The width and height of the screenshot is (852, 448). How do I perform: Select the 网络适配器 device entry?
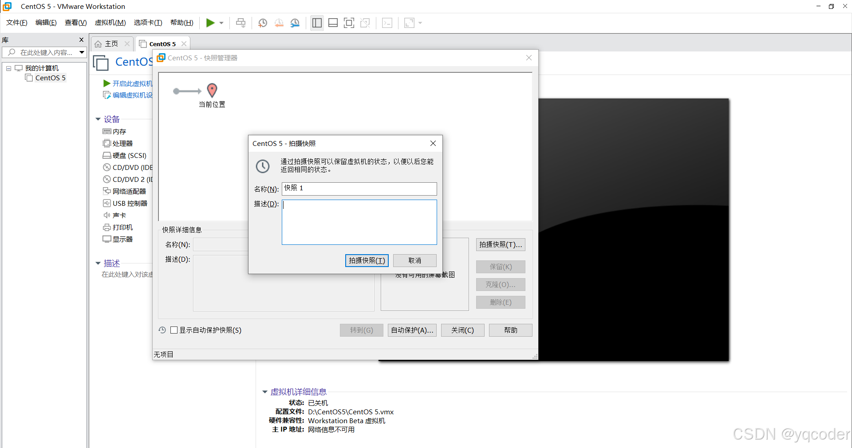tap(124, 192)
